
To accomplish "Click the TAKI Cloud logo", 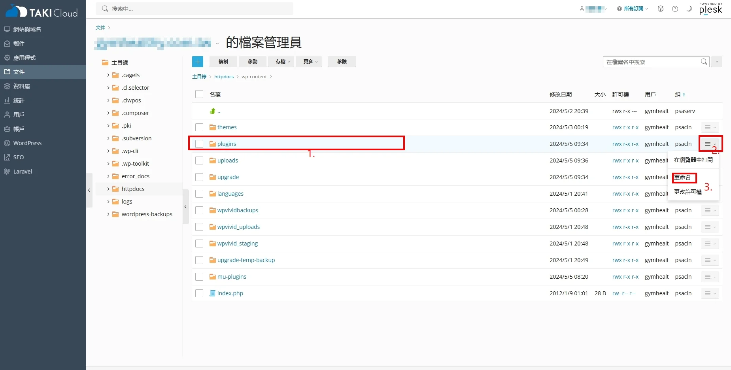I will point(42,11).
